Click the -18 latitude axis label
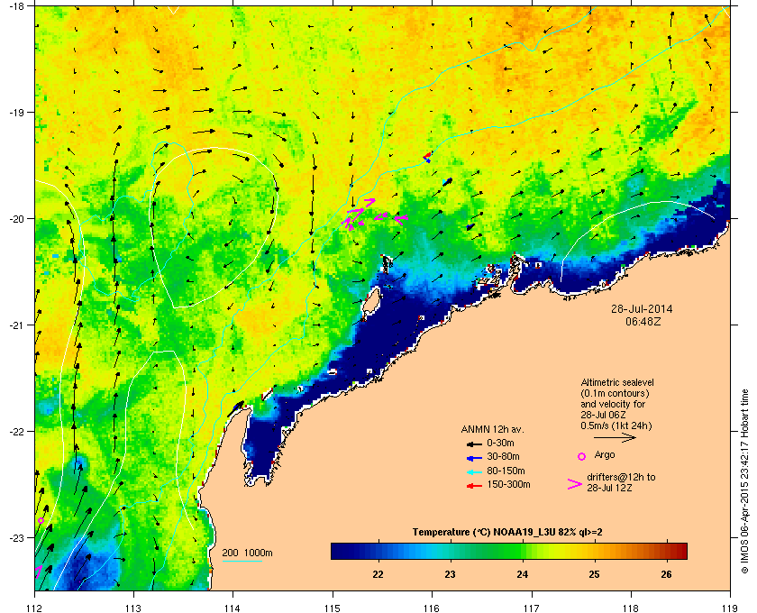The height and width of the screenshot is (613, 757). pos(17,5)
